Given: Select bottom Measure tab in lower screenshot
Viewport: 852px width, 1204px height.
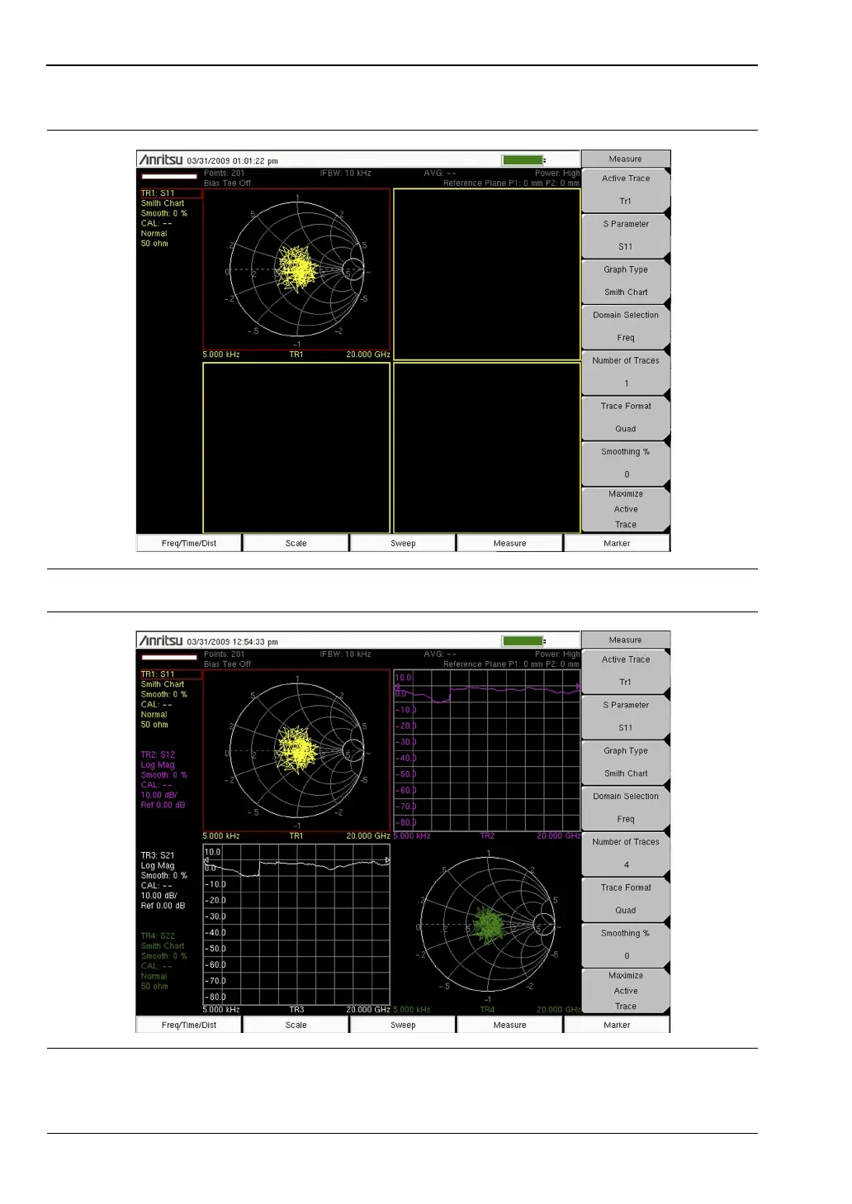Looking at the screenshot, I should pyautogui.click(x=509, y=1025).
